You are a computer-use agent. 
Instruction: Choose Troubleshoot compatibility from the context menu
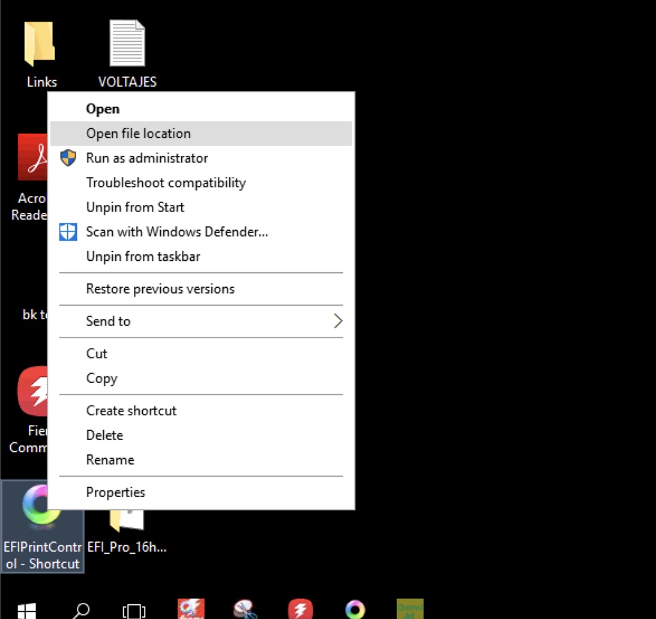[166, 183]
